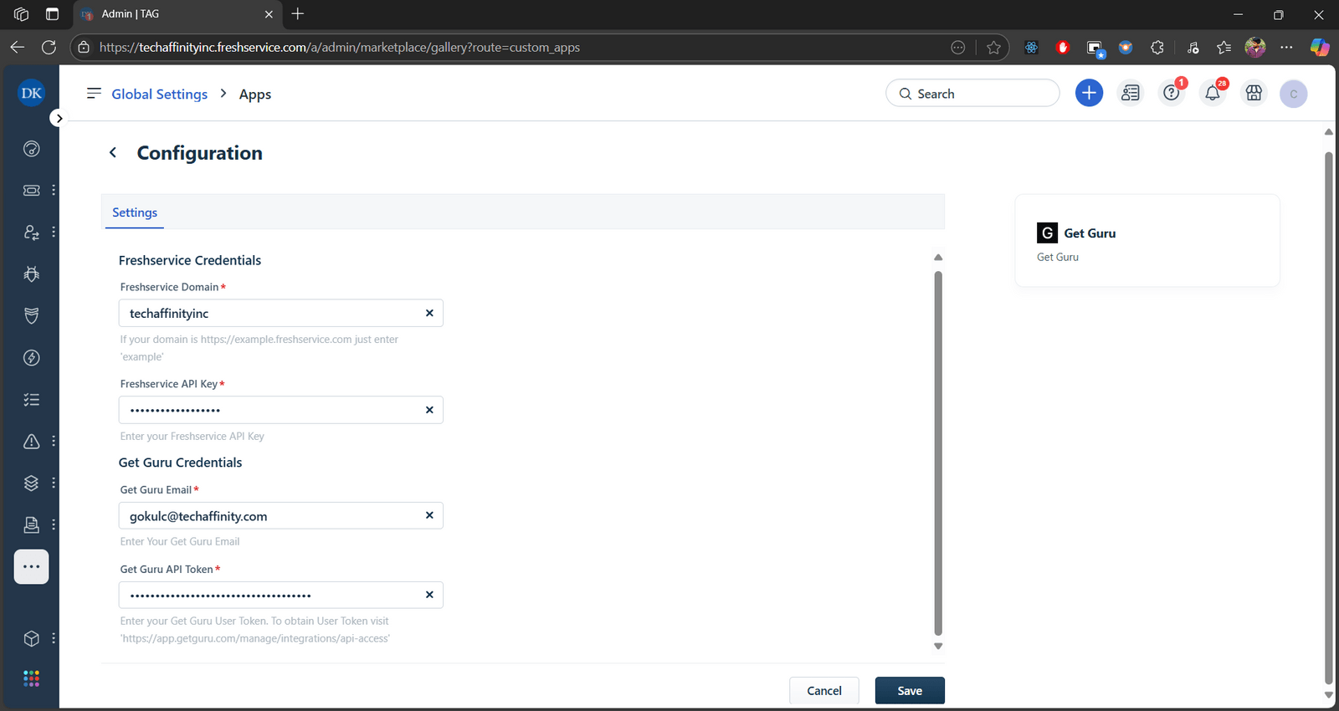Go to Global Settings breadcrumb
This screenshot has width=1339, height=711.
[x=159, y=94]
